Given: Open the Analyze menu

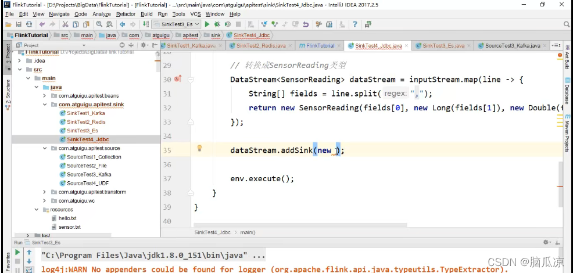Looking at the screenshot, I should click(102, 14).
